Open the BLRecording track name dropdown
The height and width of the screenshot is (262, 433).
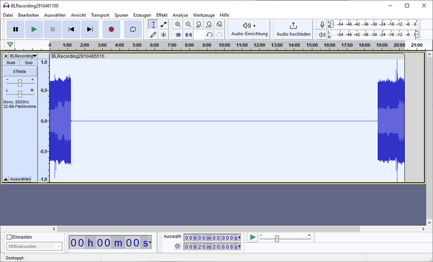coord(23,56)
